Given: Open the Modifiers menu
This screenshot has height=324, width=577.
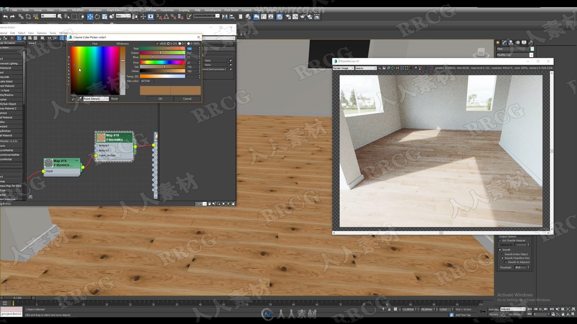Looking at the screenshot, I should (78, 10).
